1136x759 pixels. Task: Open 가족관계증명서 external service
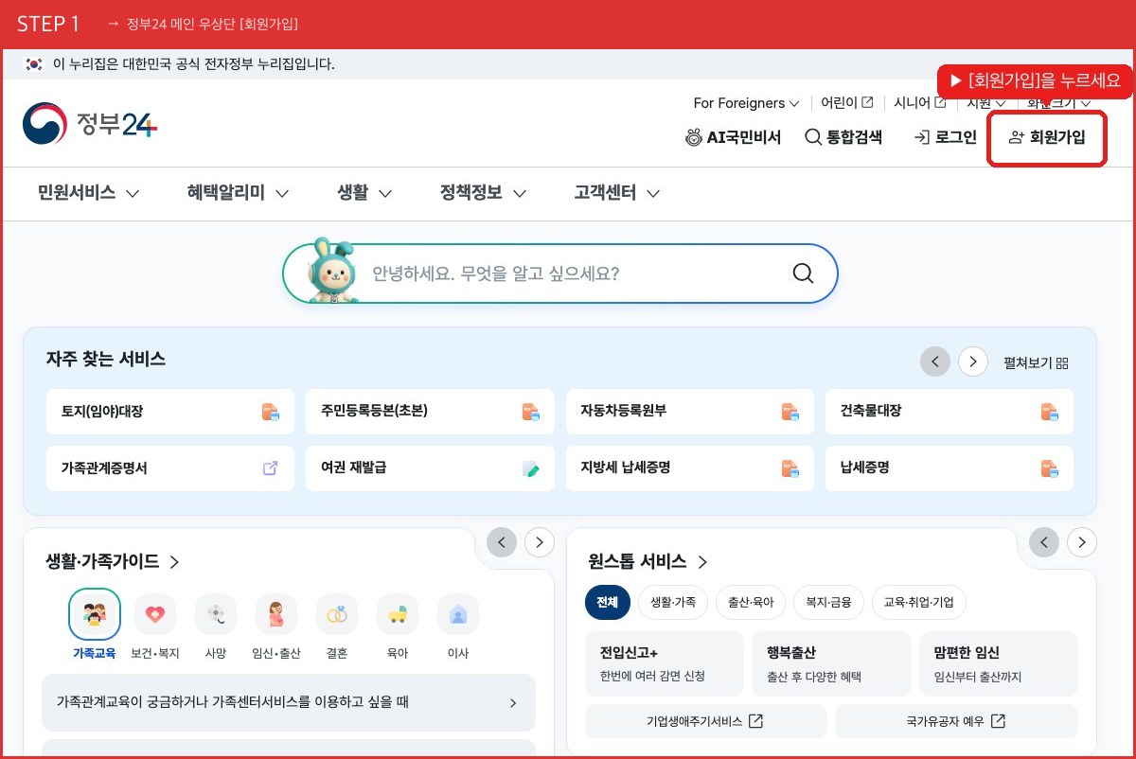[x=170, y=468]
